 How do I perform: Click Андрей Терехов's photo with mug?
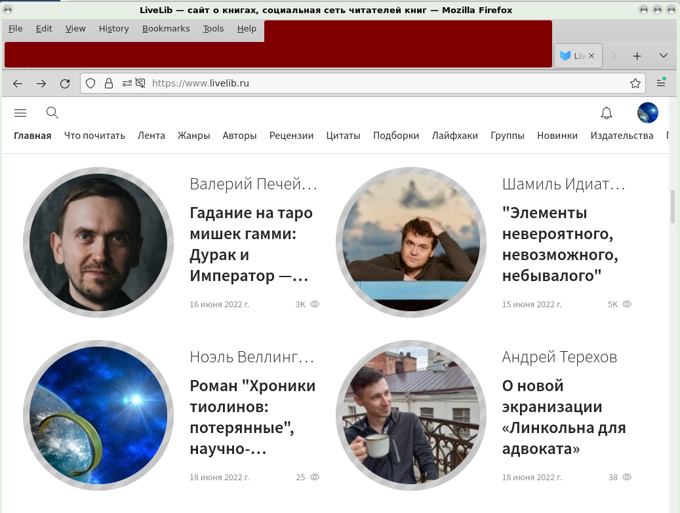coord(411,415)
